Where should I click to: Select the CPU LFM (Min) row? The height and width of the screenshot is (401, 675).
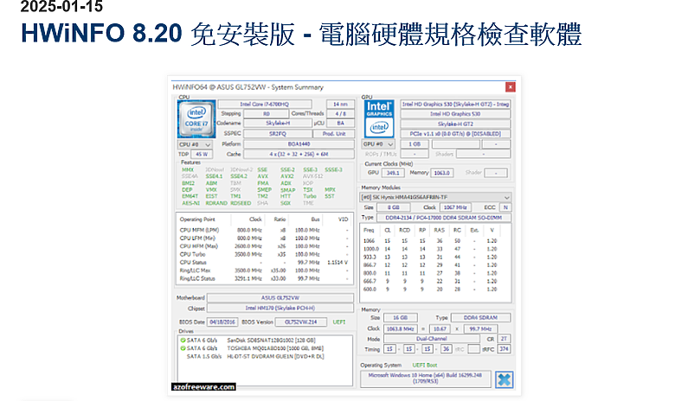coord(264,239)
